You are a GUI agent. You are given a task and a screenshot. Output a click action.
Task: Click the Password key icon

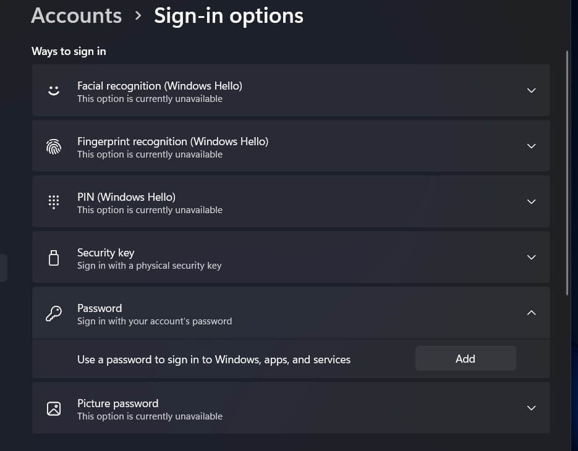click(54, 313)
